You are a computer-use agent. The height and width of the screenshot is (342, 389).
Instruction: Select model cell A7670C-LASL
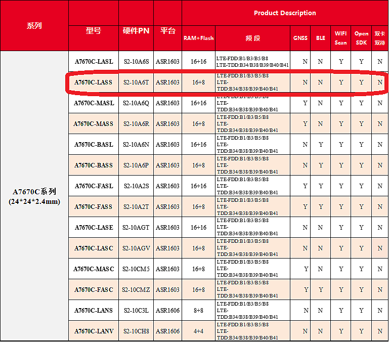tap(94, 61)
